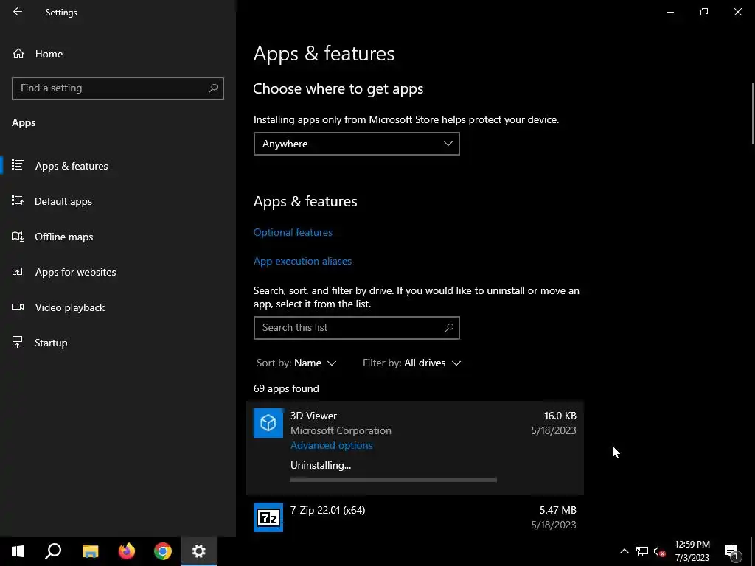Screen dimensions: 755x566
Task: Click the 69 apps found text
Action: (286, 389)
